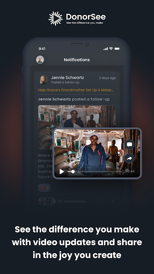Open the Notifications header title
The width and height of the screenshot is (154, 274).
(x=77, y=60)
